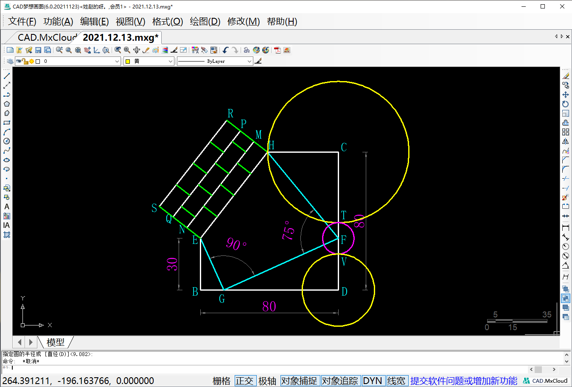
Task: Click the Redo arrow icon
Action: [x=235, y=50]
